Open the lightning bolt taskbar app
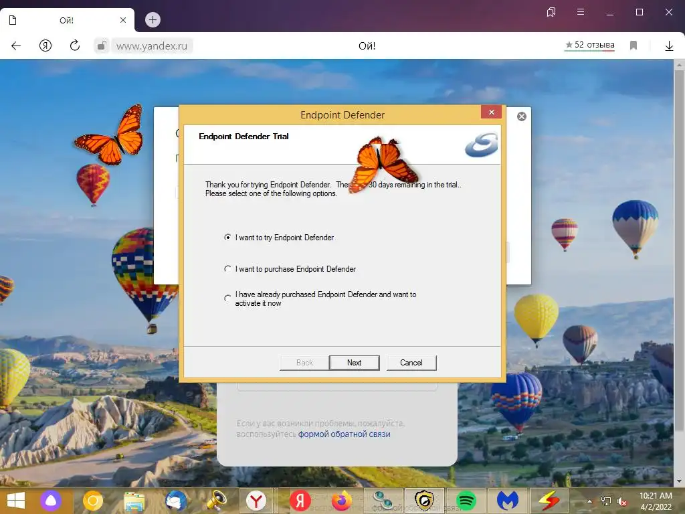 coord(549,501)
